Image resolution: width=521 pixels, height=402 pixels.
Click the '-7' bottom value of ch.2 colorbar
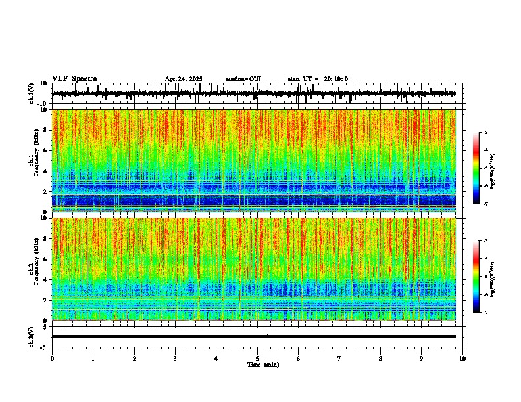pyautogui.click(x=485, y=312)
